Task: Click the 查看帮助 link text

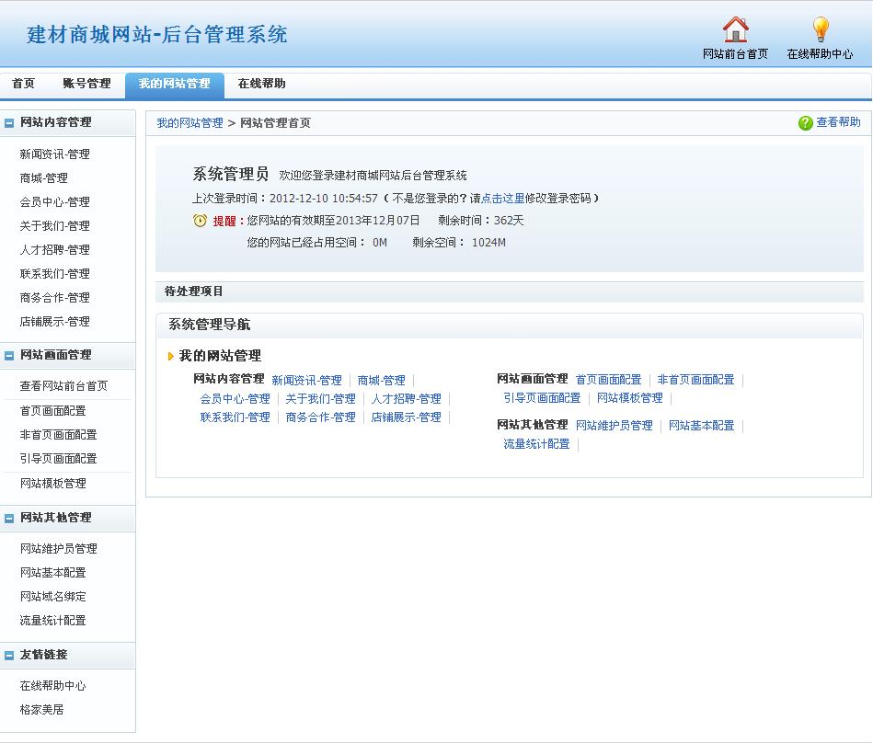Action: [838, 122]
